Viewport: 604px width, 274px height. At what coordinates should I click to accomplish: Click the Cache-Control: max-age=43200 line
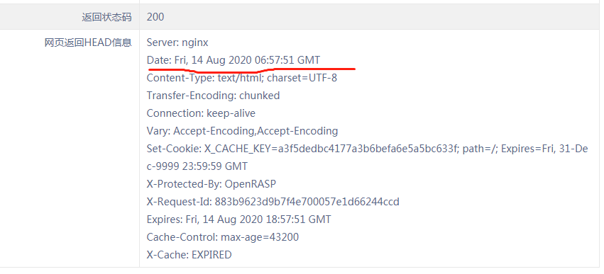click(223, 237)
